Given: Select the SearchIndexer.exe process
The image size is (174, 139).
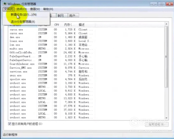Looking at the screenshot, I should tap(51, 64).
